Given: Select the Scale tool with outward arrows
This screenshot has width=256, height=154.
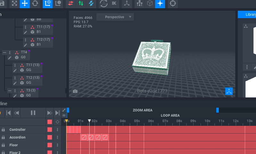Looking at the screenshot, I should (x=14, y=4).
